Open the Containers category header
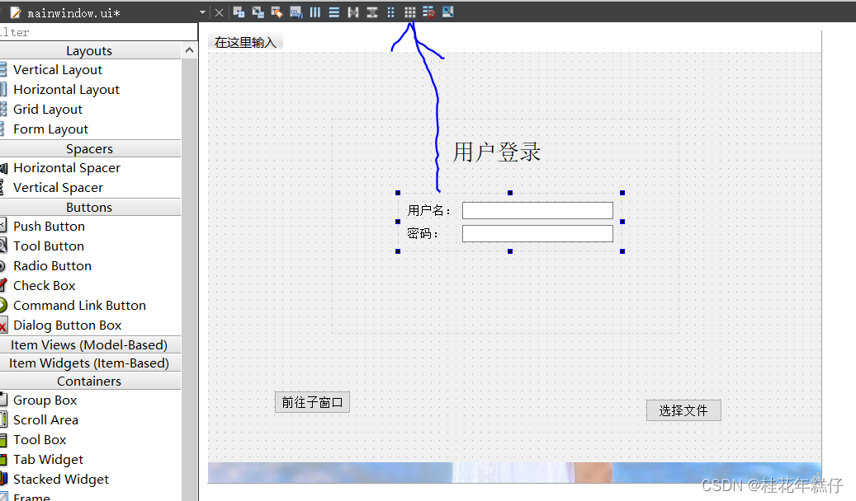 pyautogui.click(x=89, y=381)
